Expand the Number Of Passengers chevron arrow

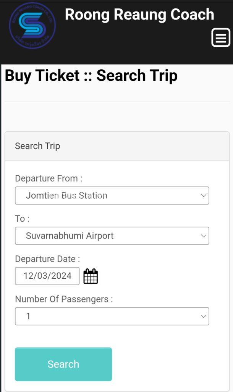(x=203, y=316)
